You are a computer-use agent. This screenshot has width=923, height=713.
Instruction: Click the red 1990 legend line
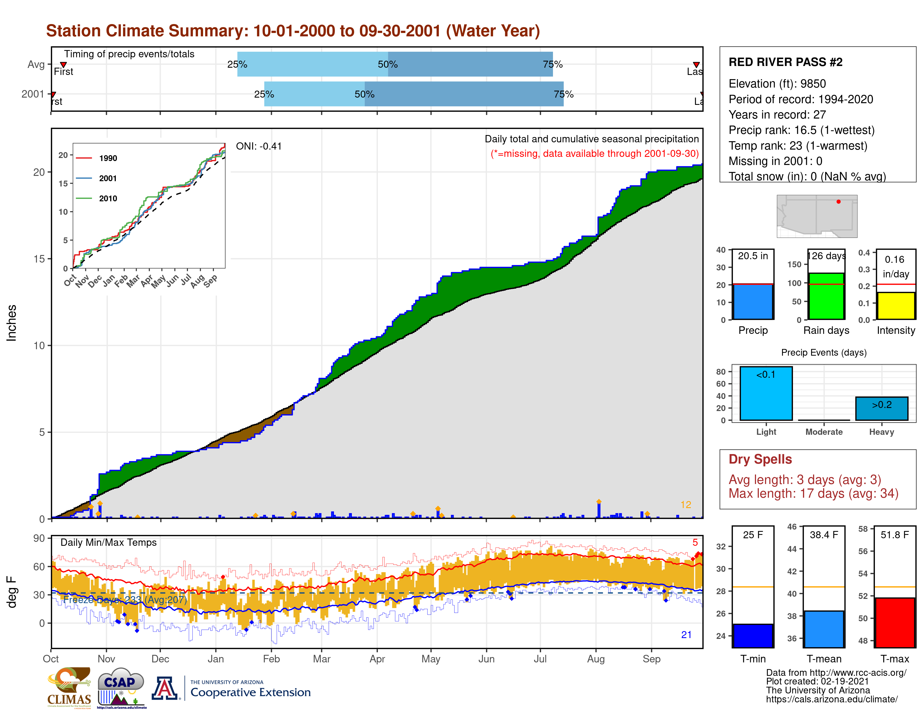[84, 158]
